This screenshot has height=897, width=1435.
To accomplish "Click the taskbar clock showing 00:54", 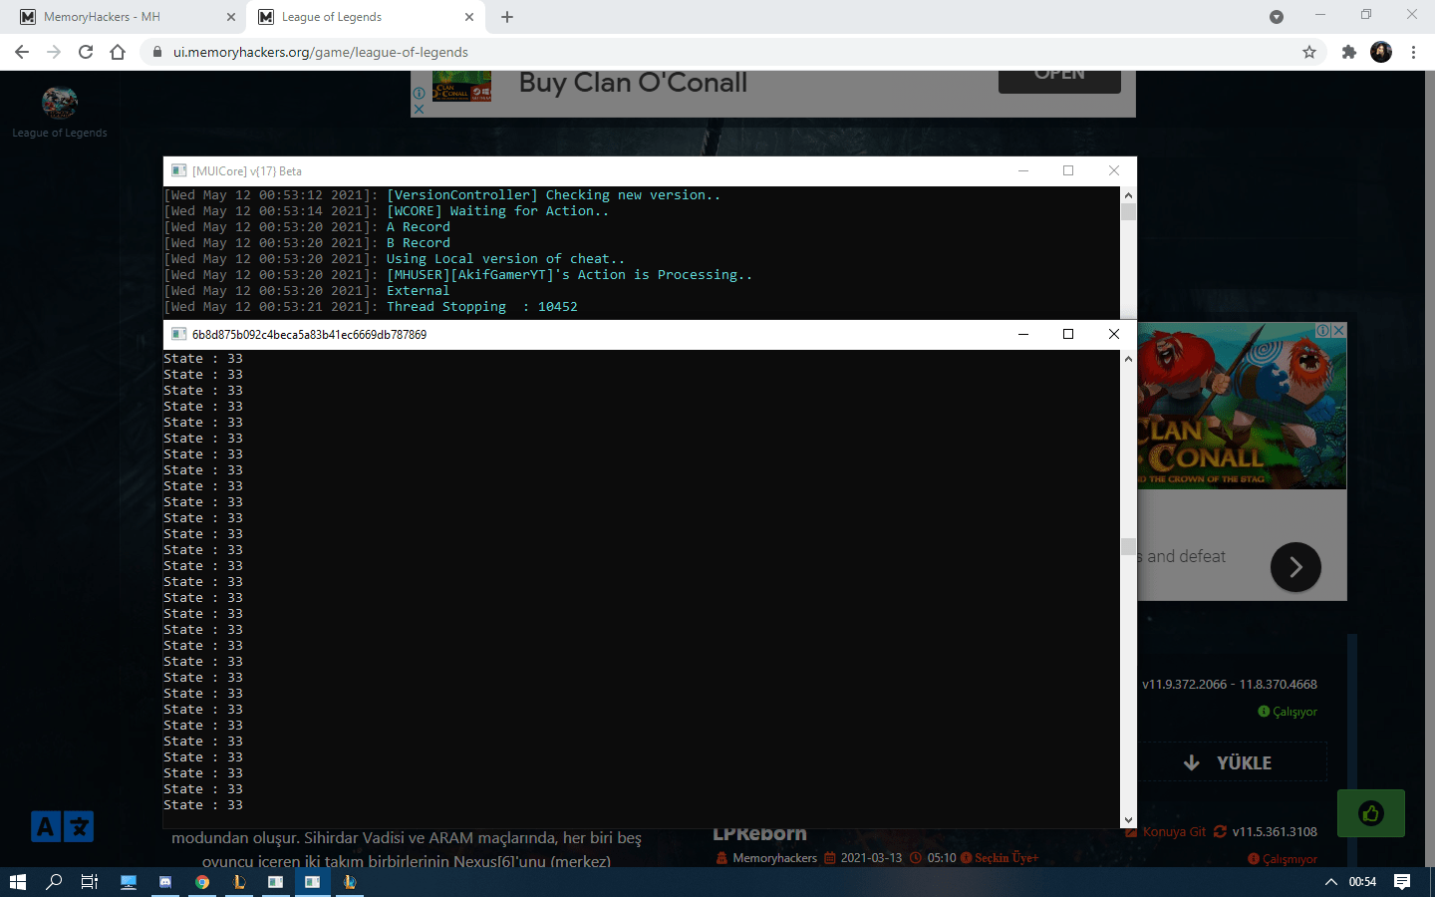I will pos(1362,882).
